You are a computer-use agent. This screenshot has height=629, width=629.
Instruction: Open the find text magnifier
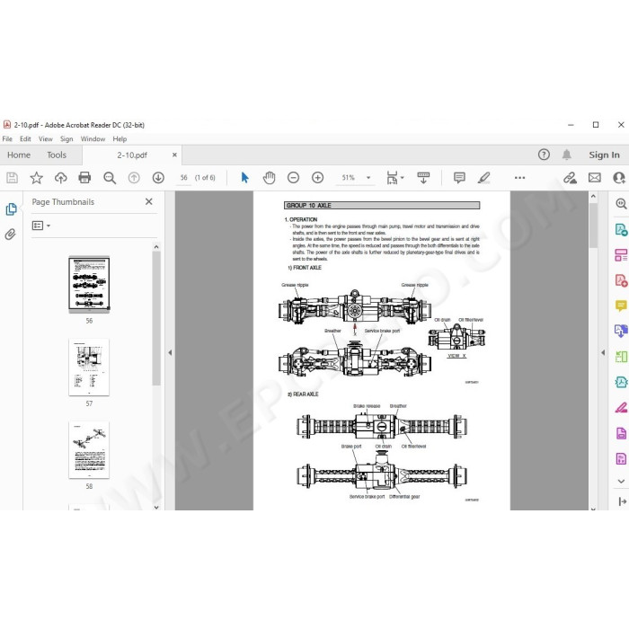click(x=110, y=178)
